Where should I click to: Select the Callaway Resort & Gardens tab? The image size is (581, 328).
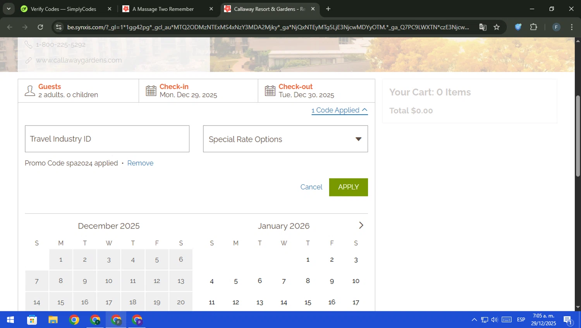[x=270, y=9]
